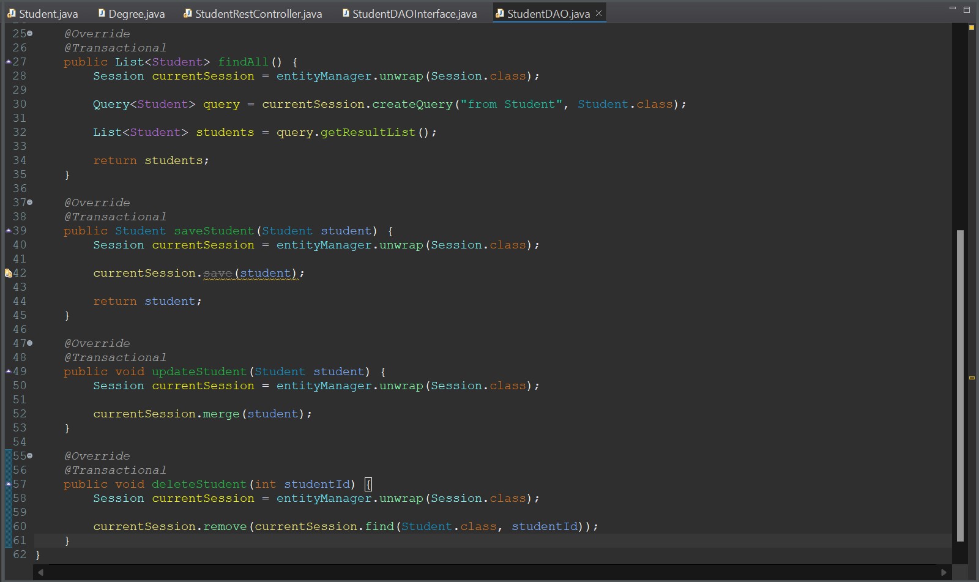Click yellow warning summary square atop overview ruler
The width and height of the screenshot is (979, 582).
click(971, 28)
